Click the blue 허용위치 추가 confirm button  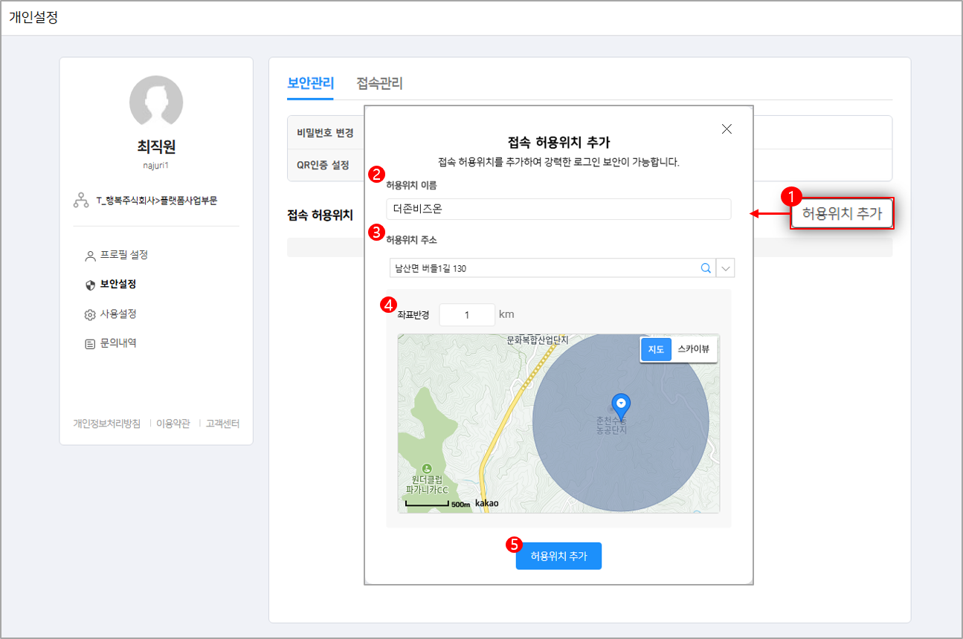tap(558, 556)
